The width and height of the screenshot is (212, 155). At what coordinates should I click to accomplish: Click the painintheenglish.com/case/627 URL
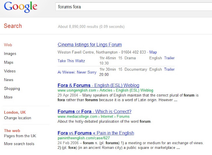pyautogui.click(x=84, y=138)
